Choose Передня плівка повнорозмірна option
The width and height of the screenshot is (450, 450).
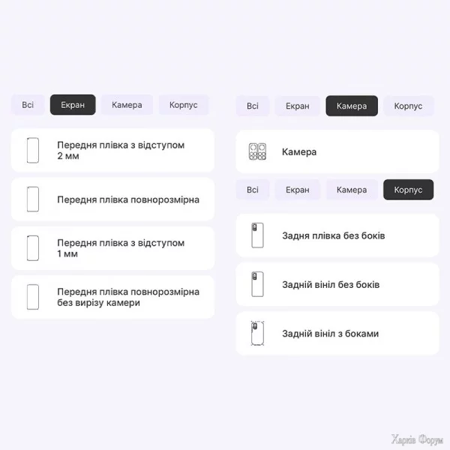(x=128, y=199)
